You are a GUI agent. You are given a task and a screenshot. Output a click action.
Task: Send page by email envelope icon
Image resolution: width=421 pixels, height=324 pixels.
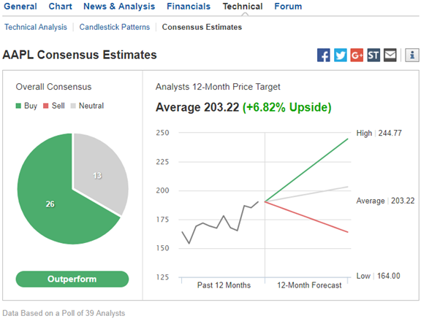pyautogui.click(x=390, y=55)
